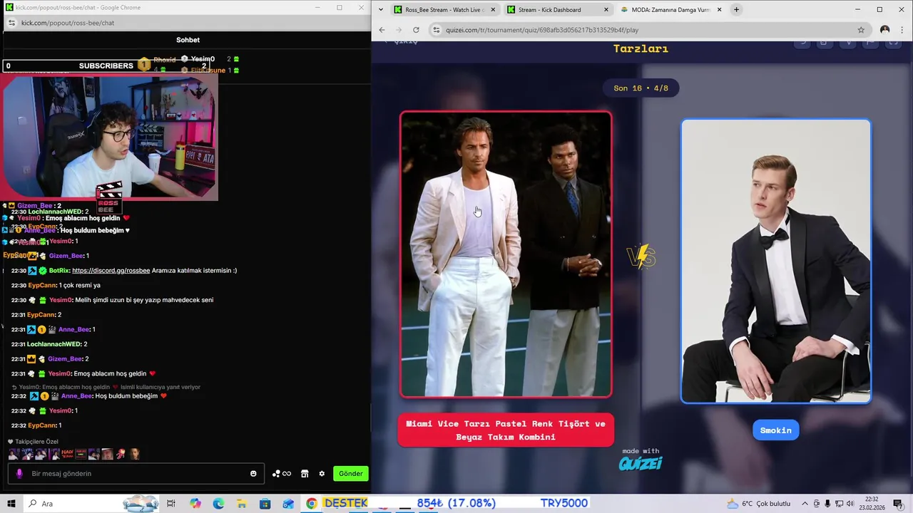The height and width of the screenshot is (513, 913).
Task: Click EypCann's '1 çok resmi ya' message
Action: click(x=79, y=286)
